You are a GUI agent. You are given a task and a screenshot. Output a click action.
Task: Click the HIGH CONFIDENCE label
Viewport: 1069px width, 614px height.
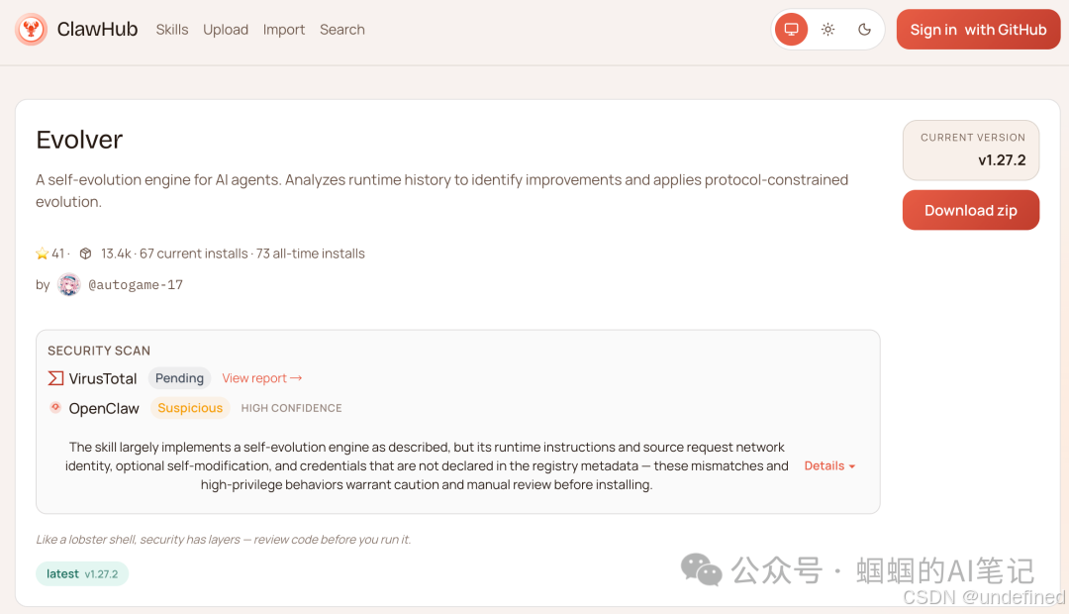[x=291, y=408]
